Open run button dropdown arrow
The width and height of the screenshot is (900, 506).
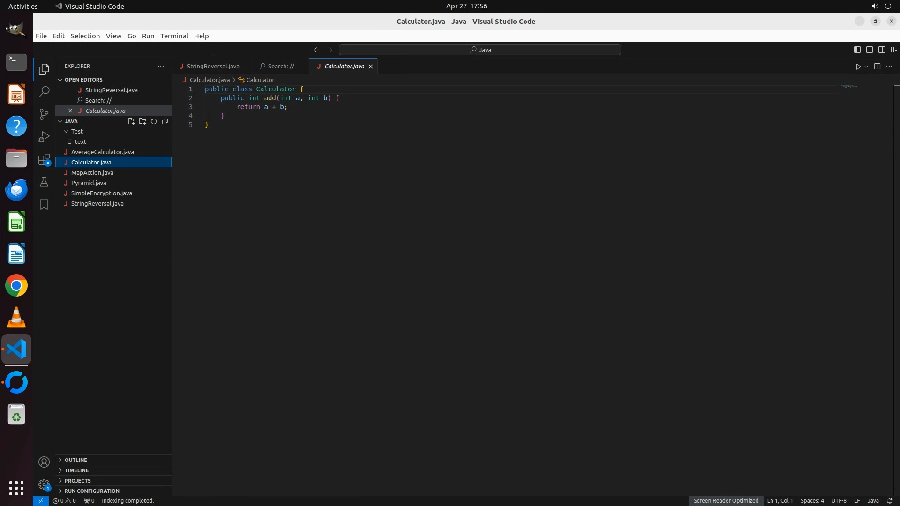866,67
